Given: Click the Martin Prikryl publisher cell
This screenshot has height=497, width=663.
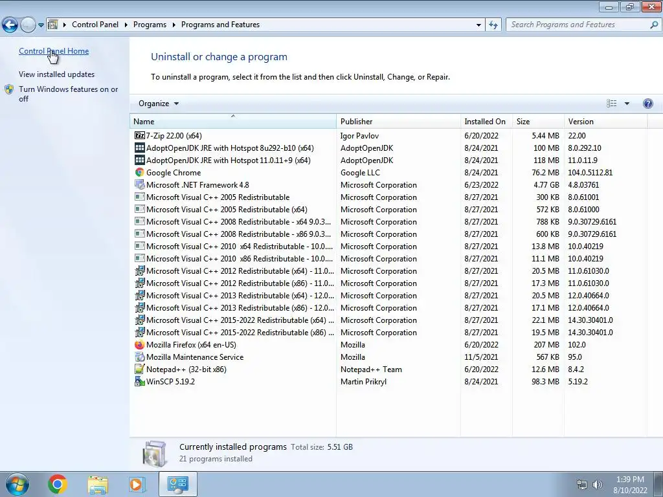Looking at the screenshot, I should click(x=363, y=381).
